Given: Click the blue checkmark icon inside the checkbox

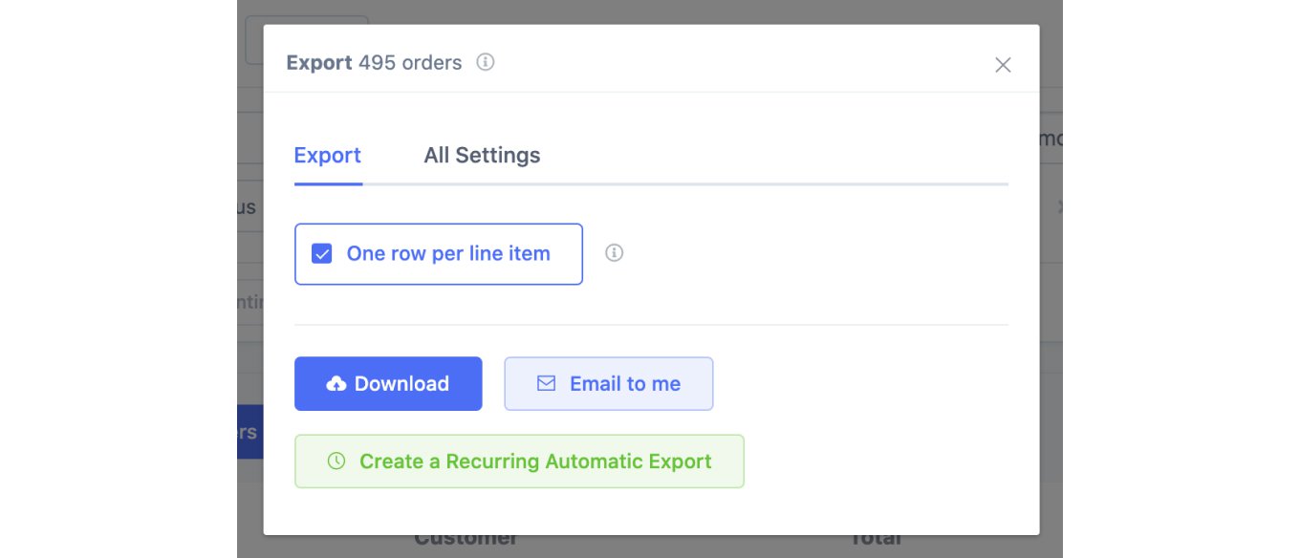Looking at the screenshot, I should 321,252.
